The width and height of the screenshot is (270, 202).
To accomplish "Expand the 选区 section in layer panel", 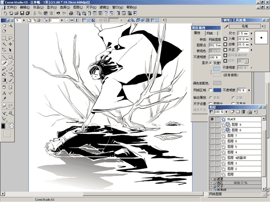I will [211, 183].
